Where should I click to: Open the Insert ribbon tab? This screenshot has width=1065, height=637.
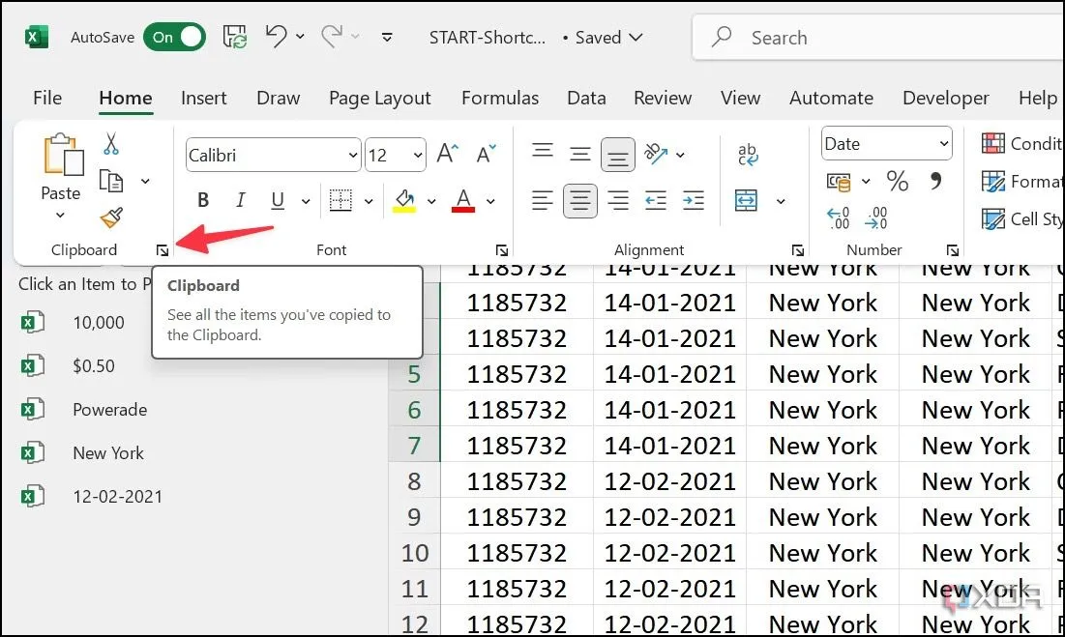click(x=203, y=98)
